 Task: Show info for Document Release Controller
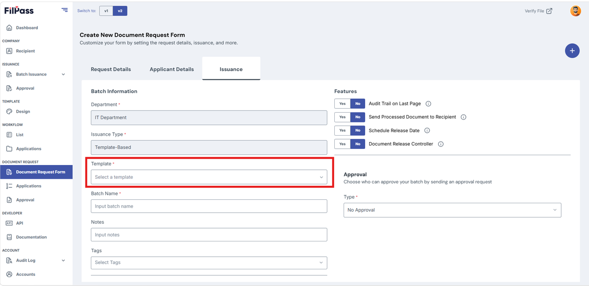[441, 144]
